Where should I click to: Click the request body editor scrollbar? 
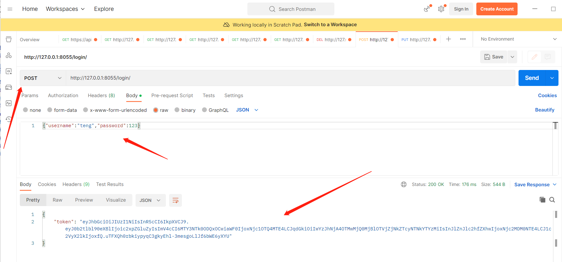(x=556, y=126)
